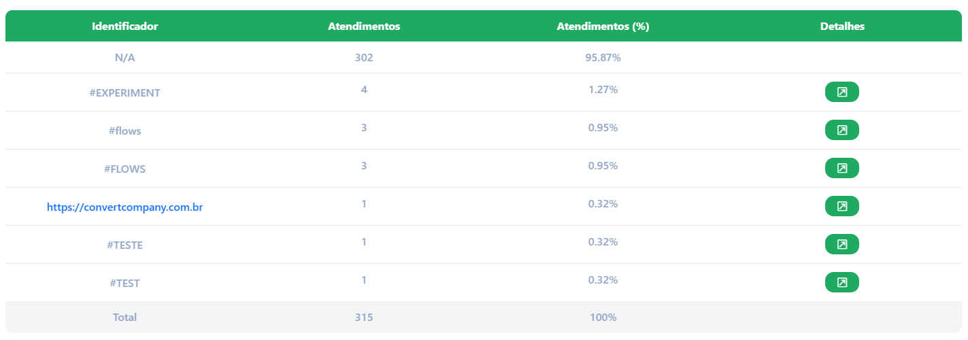This screenshot has width=968, height=340.
Task: Open details for #TESTE row
Action: click(841, 244)
